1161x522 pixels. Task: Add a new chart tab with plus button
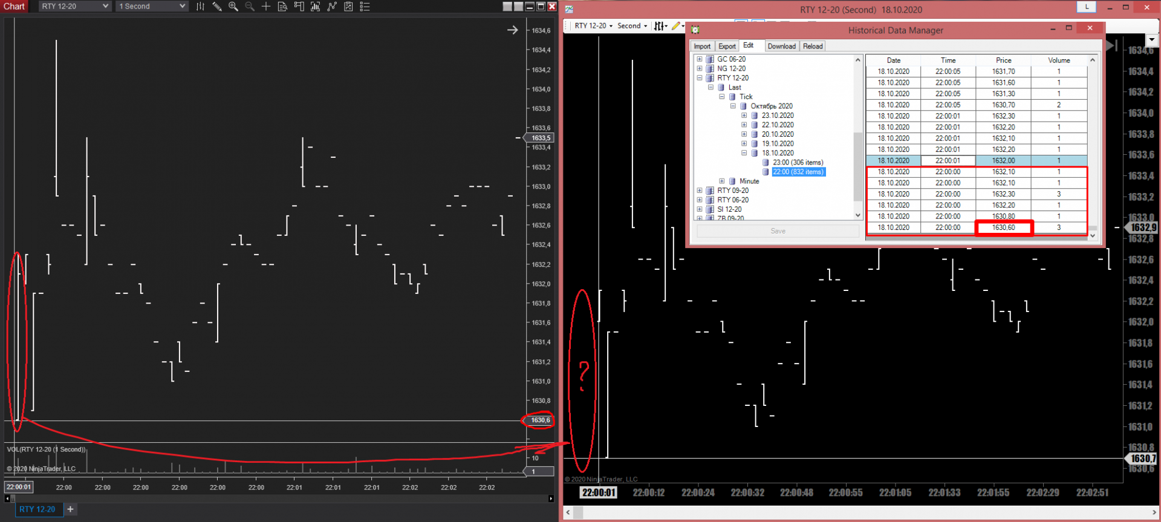pyautogui.click(x=70, y=509)
